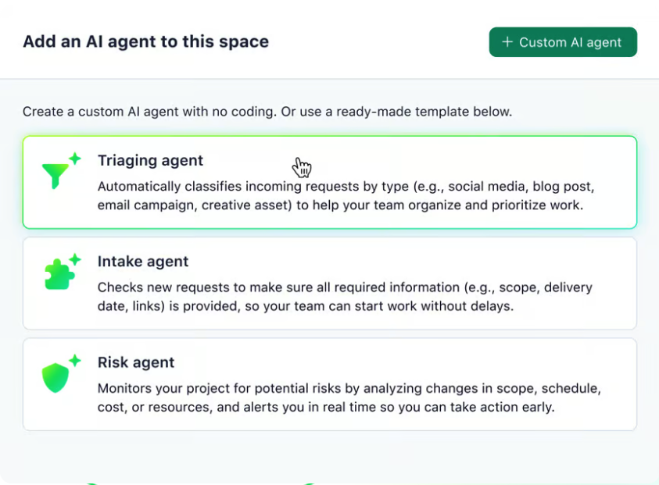Click the puzzle piece Intake agent icon
Viewport: 659px width, 485px height.
pyautogui.click(x=58, y=276)
